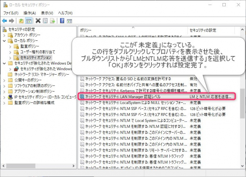Open the 操作(A) menu

pos(30,13)
